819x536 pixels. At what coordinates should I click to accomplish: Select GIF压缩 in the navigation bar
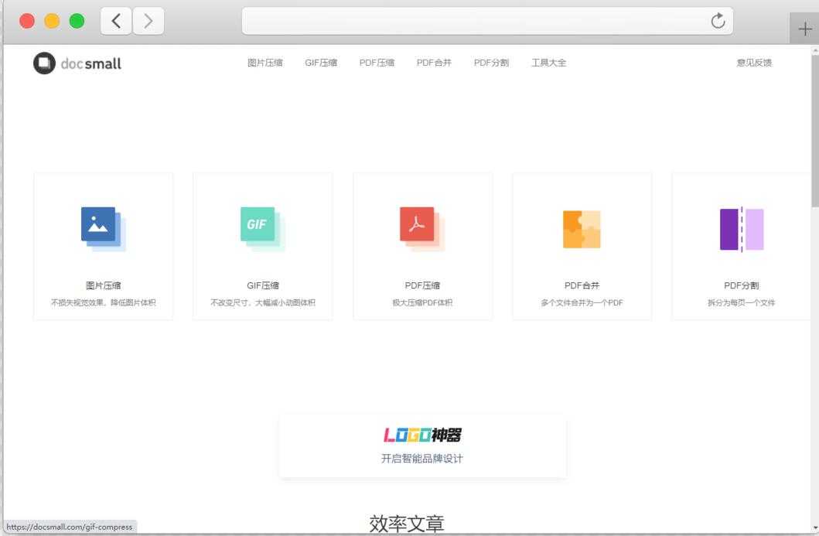click(321, 63)
